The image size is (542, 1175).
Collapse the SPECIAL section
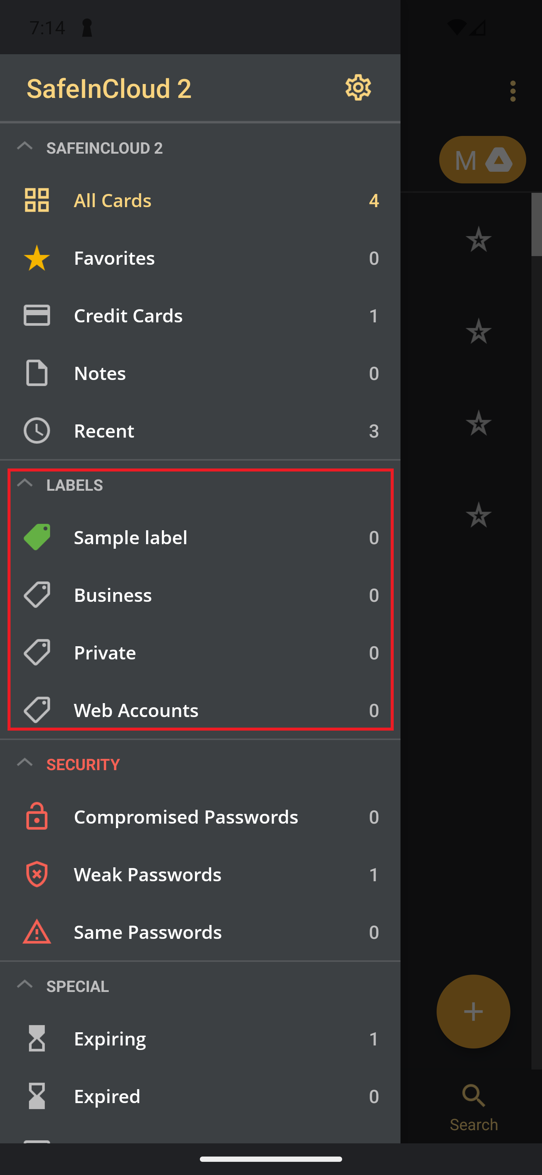pyautogui.click(x=24, y=985)
